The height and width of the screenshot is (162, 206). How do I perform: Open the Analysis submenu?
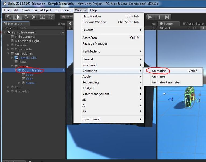[109, 88]
